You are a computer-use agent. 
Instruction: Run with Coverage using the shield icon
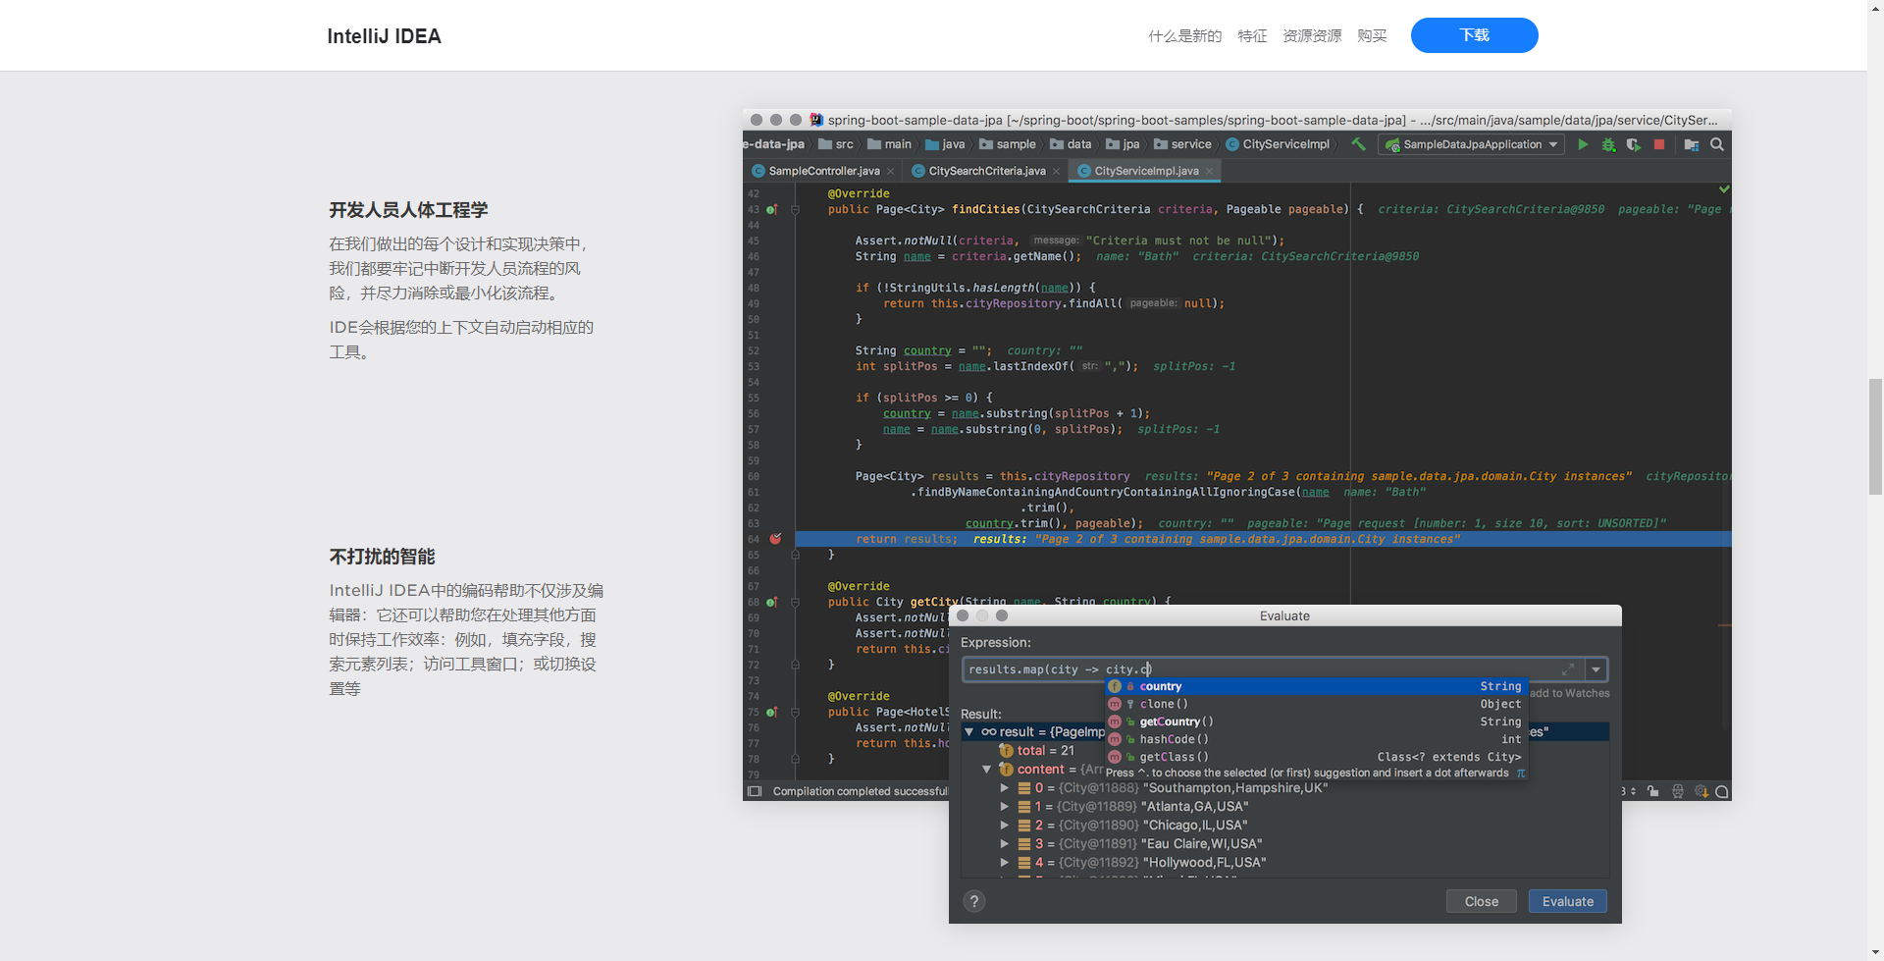tap(1633, 144)
